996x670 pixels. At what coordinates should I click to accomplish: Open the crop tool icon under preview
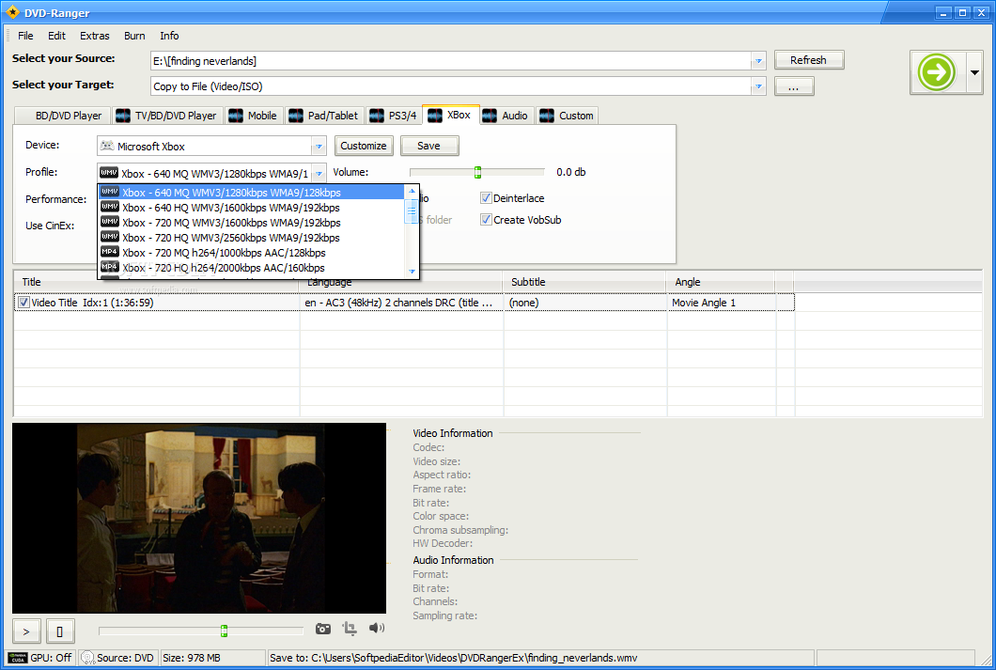pyautogui.click(x=350, y=629)
